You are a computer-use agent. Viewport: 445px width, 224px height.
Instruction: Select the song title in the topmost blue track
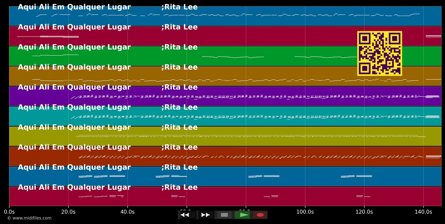[x=74, y=7]
